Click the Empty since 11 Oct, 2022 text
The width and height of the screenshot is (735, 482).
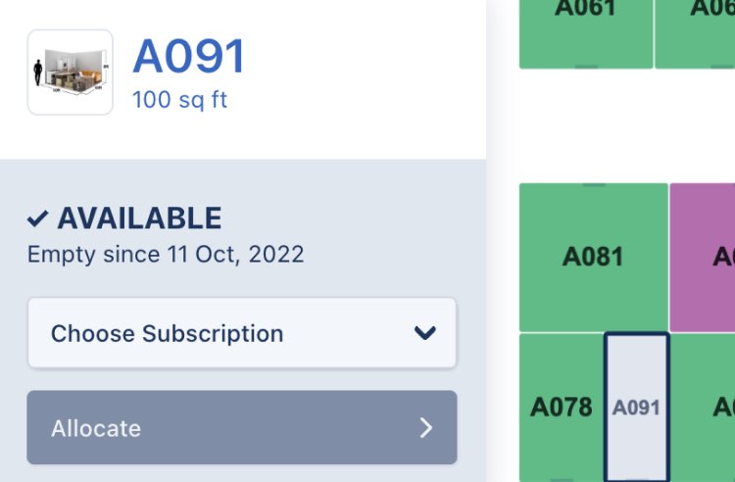click(x=166, y=255)
